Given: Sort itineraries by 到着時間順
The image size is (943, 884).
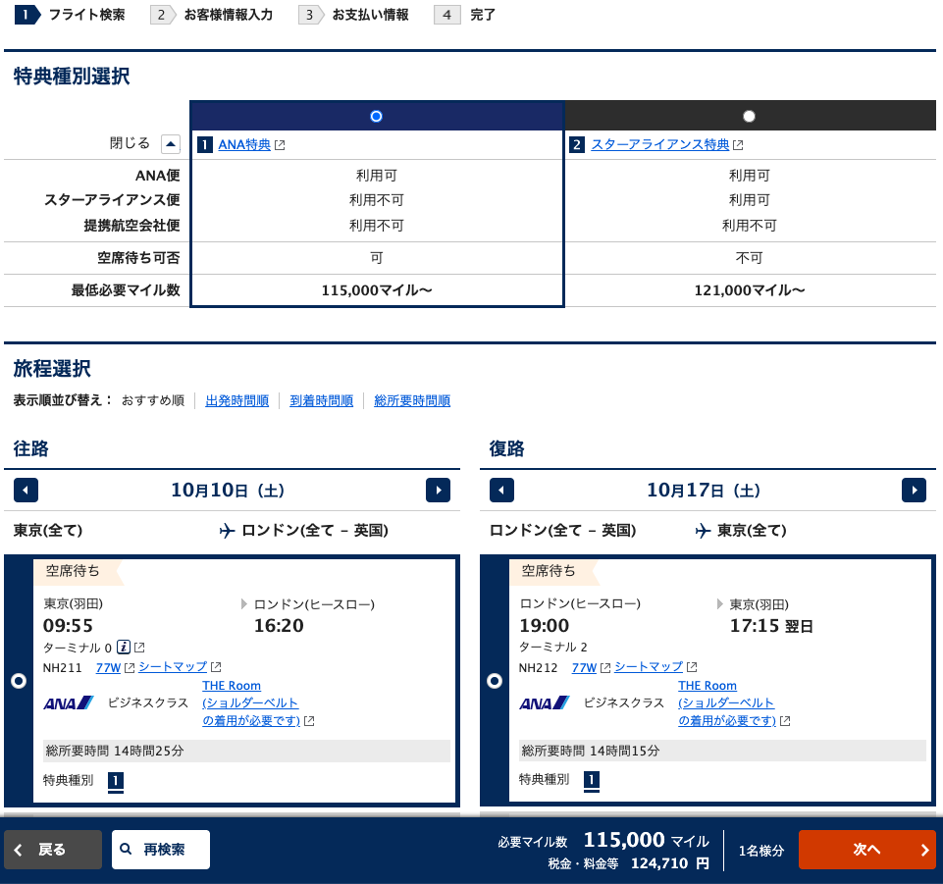Looking at the screenshot, I should tap(321, 400).
